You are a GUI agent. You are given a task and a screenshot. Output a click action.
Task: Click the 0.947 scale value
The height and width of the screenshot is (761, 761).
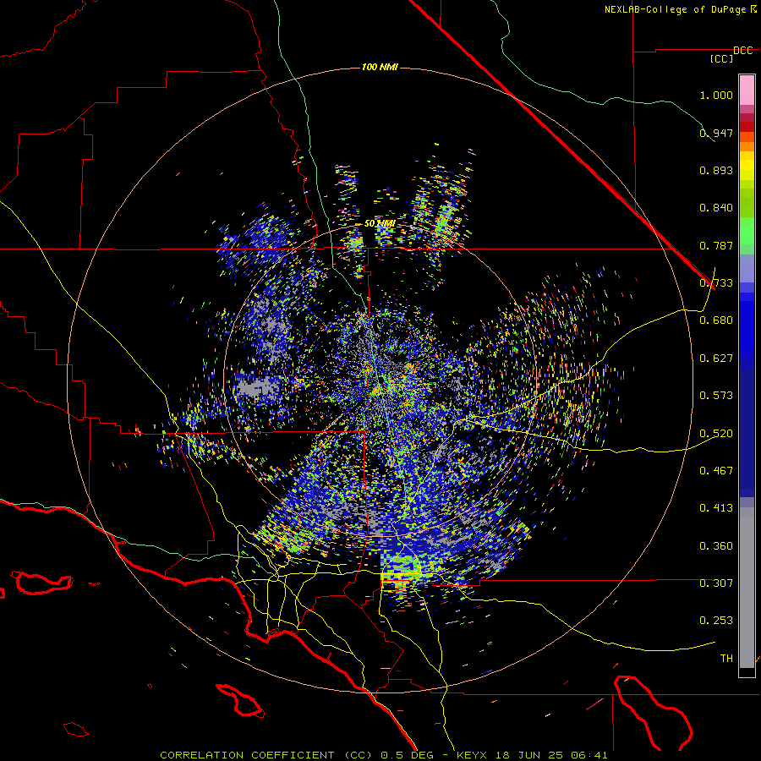[x=716, y=133]
